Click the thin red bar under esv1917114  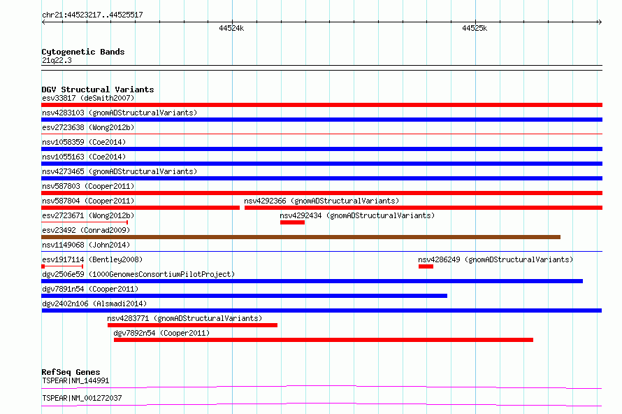[62, 266]
